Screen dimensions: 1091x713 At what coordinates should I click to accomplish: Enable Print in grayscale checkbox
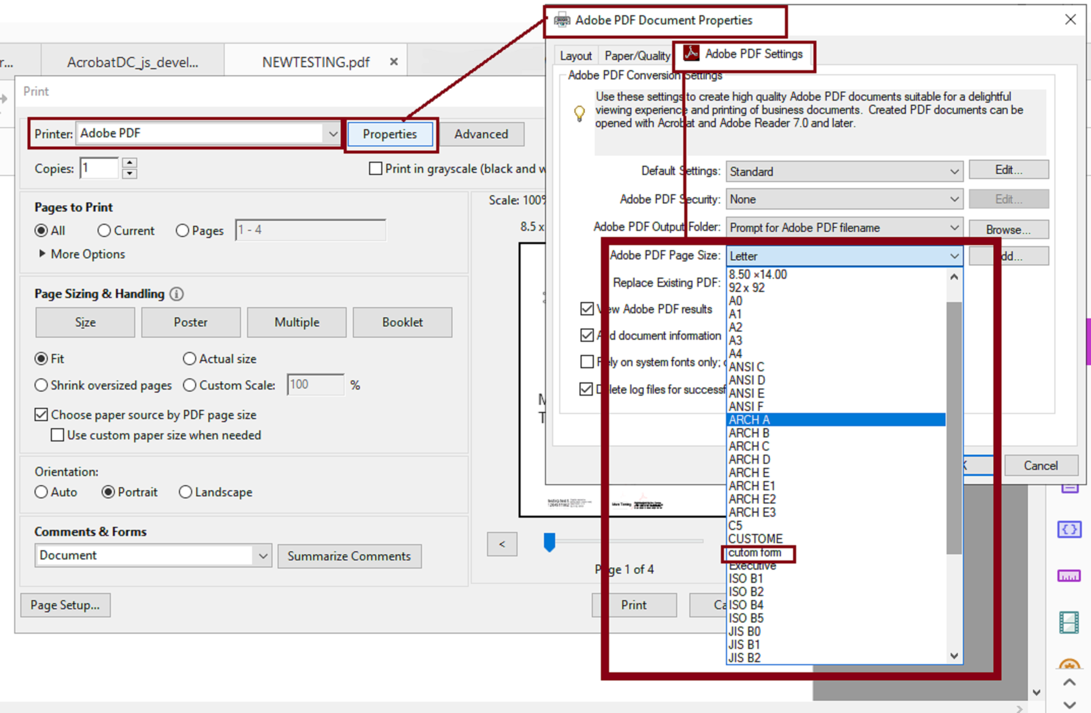(x=375, y=169)
